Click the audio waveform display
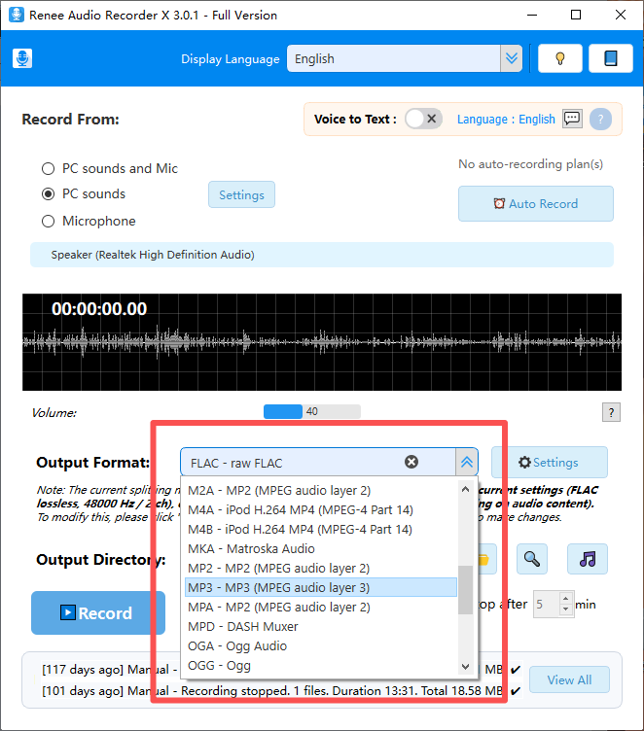 click(322, 342)
